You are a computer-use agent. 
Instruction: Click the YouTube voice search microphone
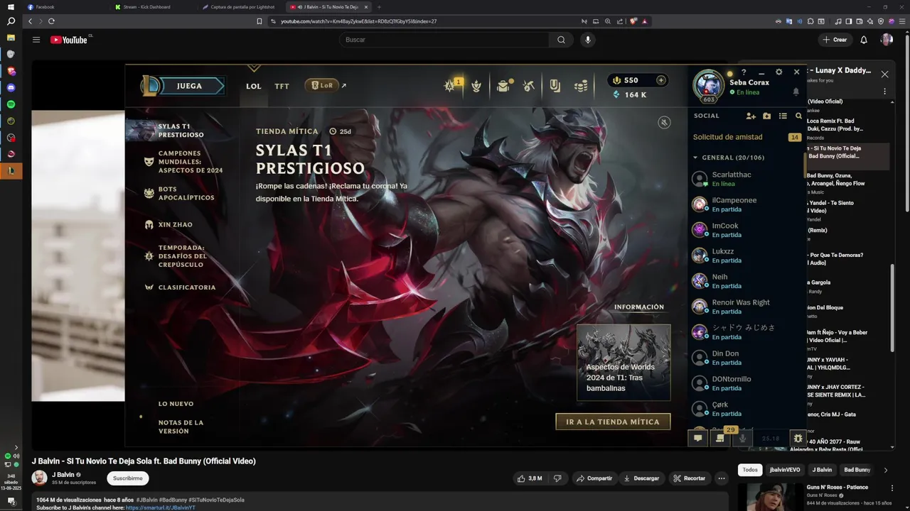tap(587, 40)
